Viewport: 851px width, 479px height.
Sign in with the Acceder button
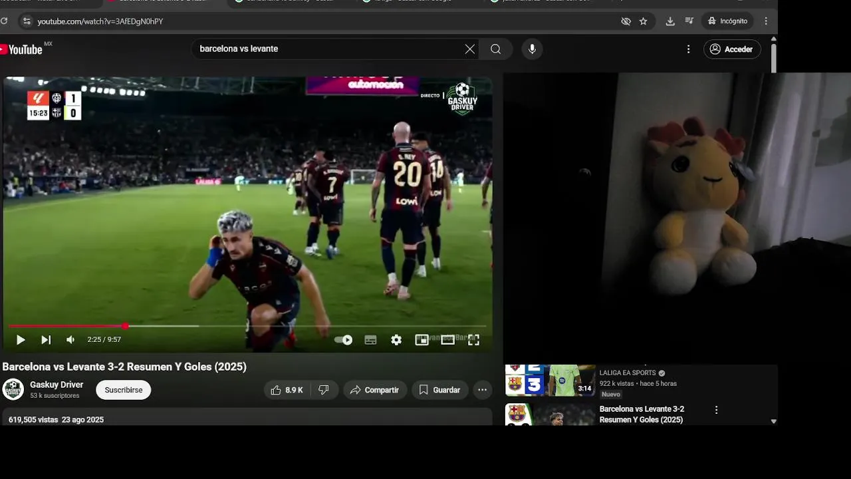point(732,49)
